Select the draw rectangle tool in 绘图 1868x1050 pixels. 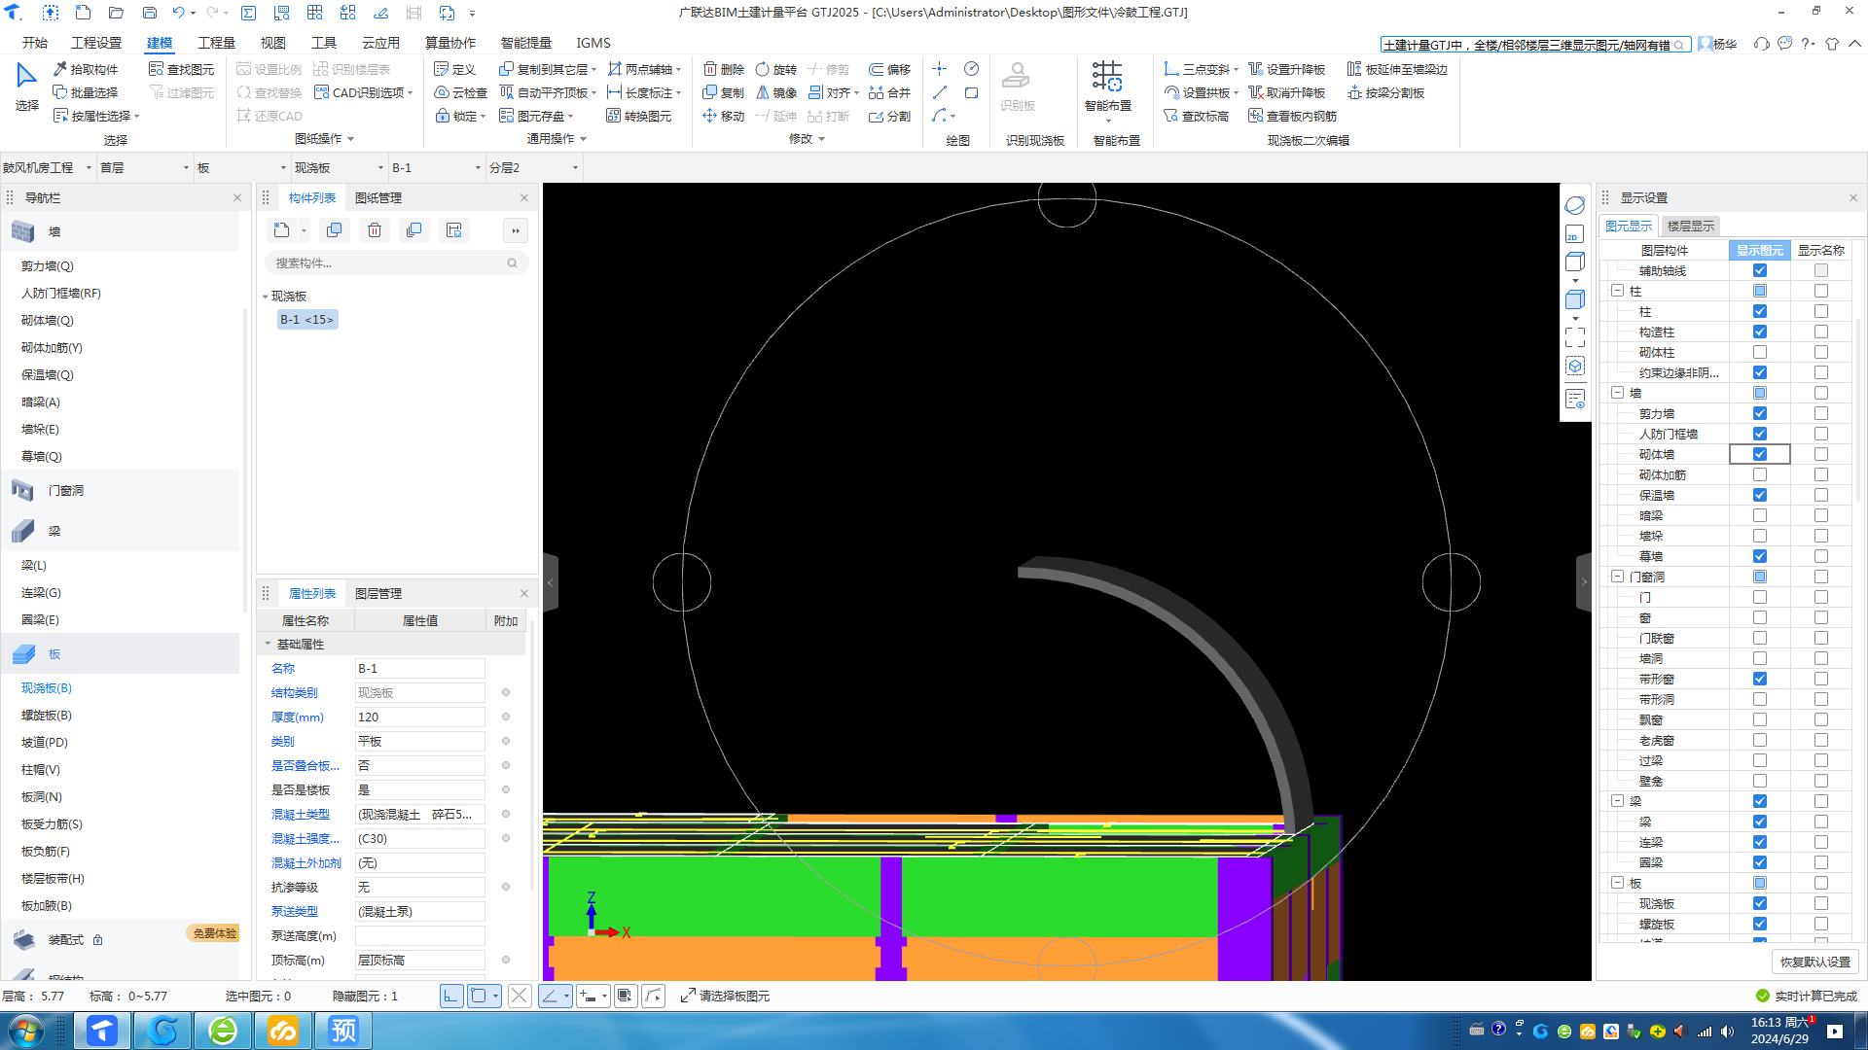point(971,92)
